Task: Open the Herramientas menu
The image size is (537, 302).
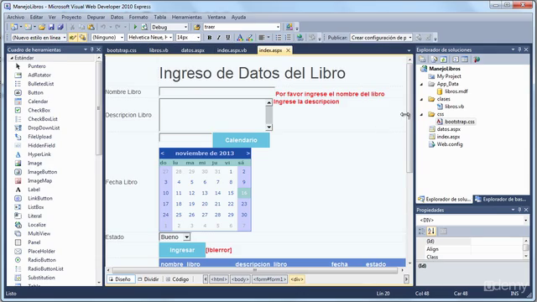Action: click(x=186, y=17)
